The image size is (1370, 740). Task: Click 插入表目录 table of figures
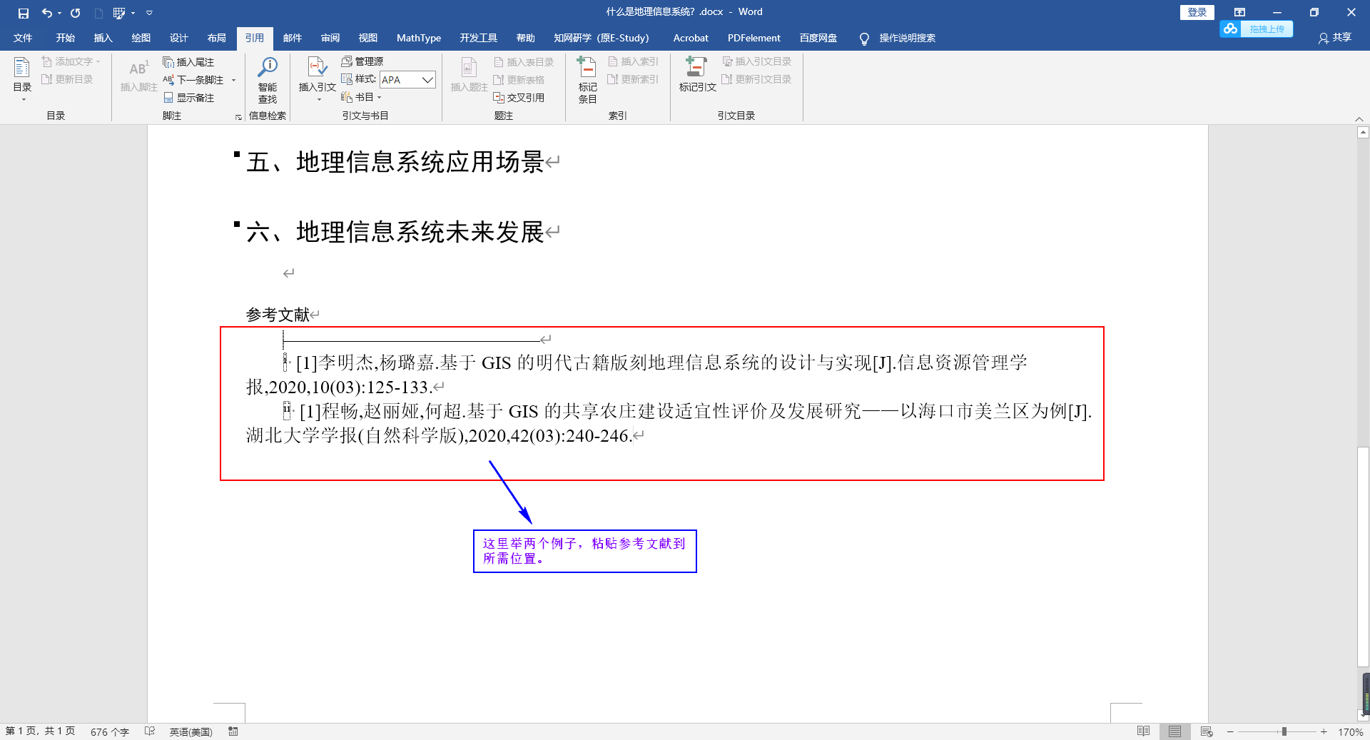(x=524, y=62)
